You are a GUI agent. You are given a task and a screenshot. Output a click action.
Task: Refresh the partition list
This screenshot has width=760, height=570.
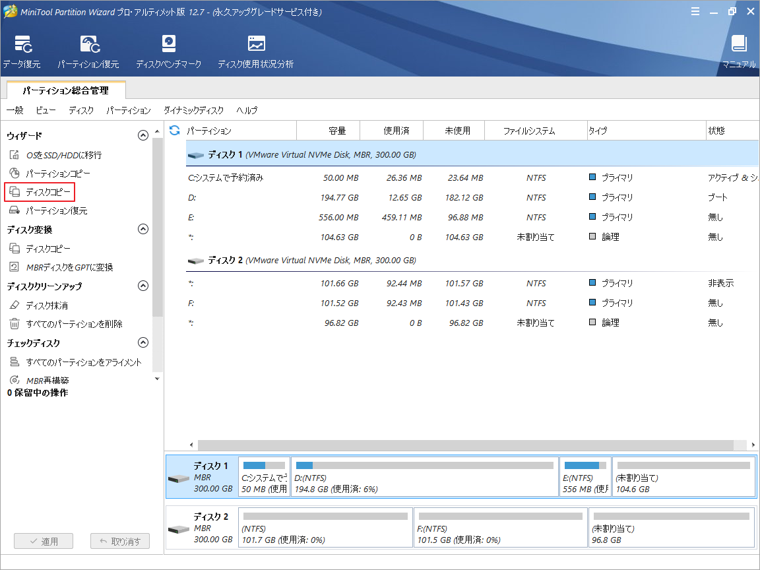point(174,131)
